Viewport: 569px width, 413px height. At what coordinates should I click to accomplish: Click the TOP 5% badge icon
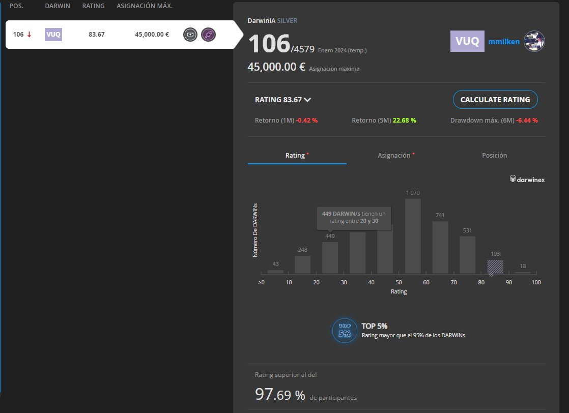click(x=345, y=330)
